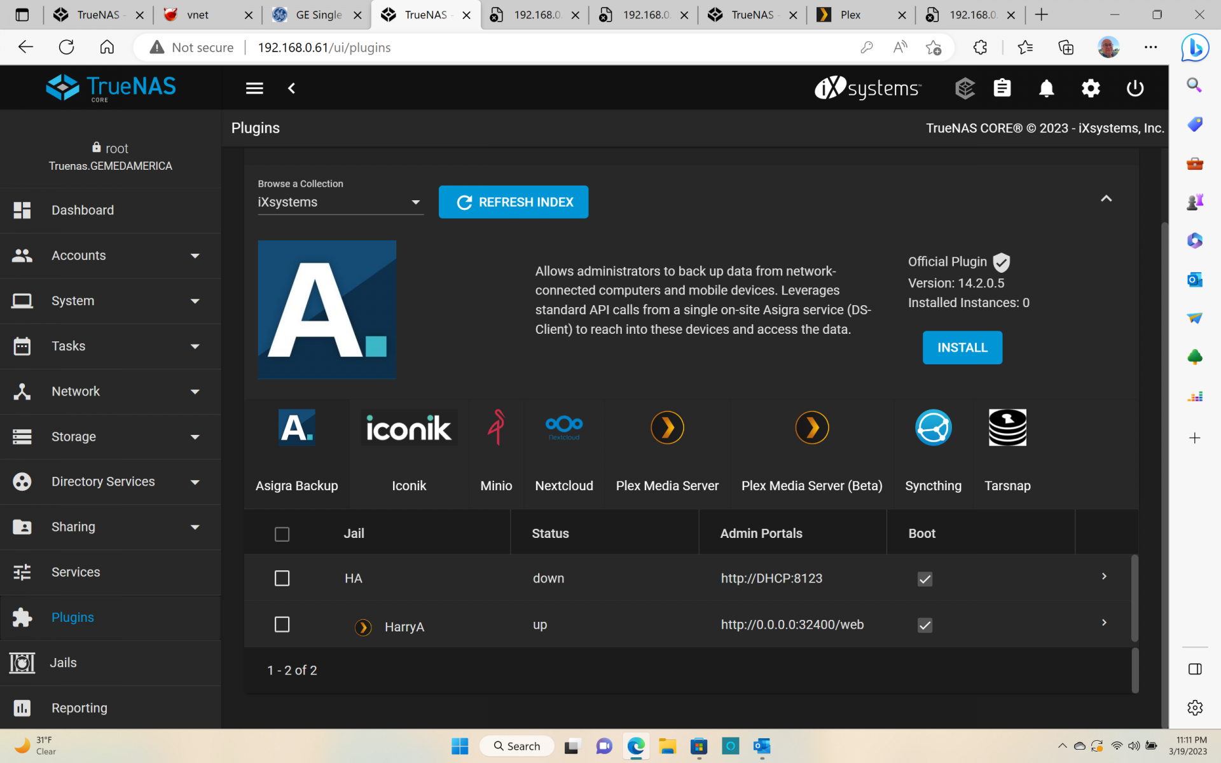The height and width of the screenshot is (763, 1221).
Task: Go to browser home page
Action: coord(107,48)
